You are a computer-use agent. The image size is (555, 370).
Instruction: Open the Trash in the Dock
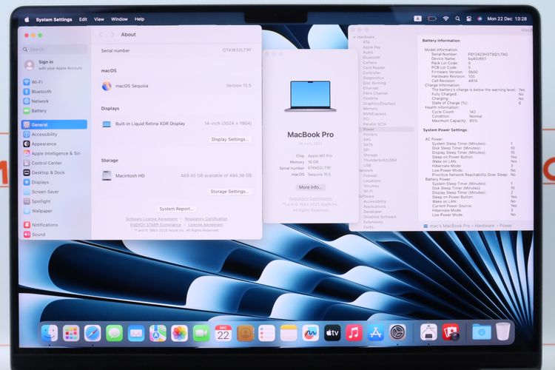[x=503, y=332]
